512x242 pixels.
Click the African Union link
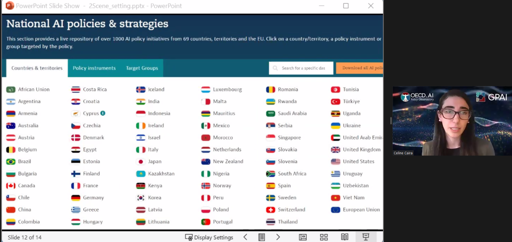pyautogui.click(x=33, y=90)
